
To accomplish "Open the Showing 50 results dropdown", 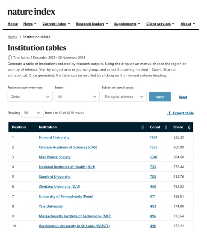I will tap(32, 113).
